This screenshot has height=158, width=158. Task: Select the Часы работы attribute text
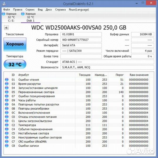[x=27, y=100]
